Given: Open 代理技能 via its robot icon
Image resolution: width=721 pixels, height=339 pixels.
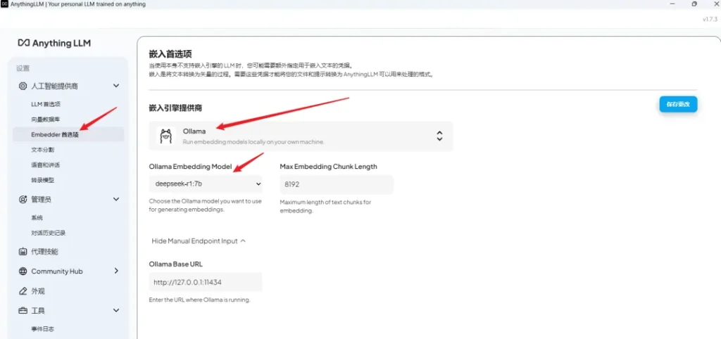Looking at the screenshot, I should coord(23,251).
